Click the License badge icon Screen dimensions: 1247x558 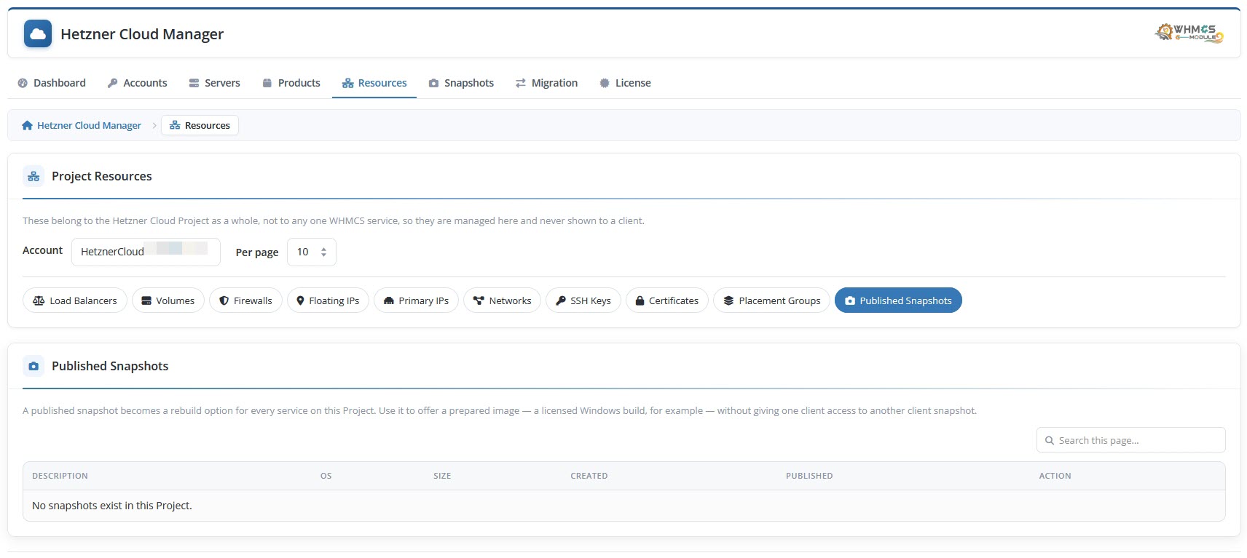605,83
